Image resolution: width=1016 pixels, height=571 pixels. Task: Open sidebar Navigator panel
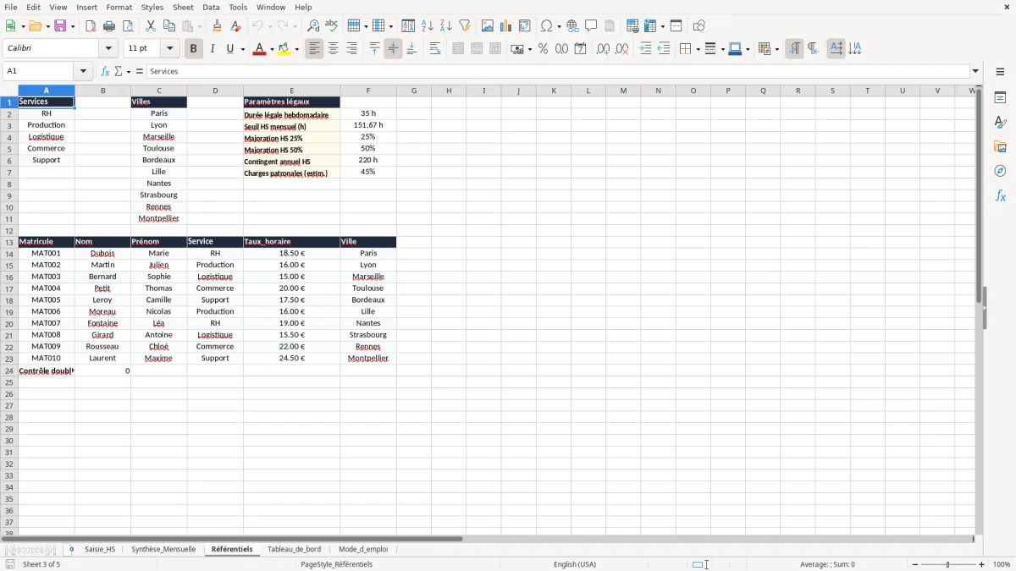[1000, 171]
